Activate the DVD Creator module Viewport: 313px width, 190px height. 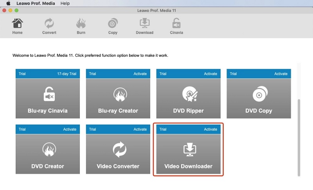[x=70, y=129]
